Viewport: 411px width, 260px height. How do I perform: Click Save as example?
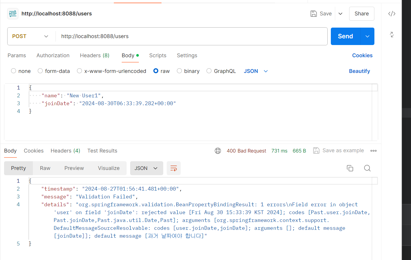(x=343, y=150)
